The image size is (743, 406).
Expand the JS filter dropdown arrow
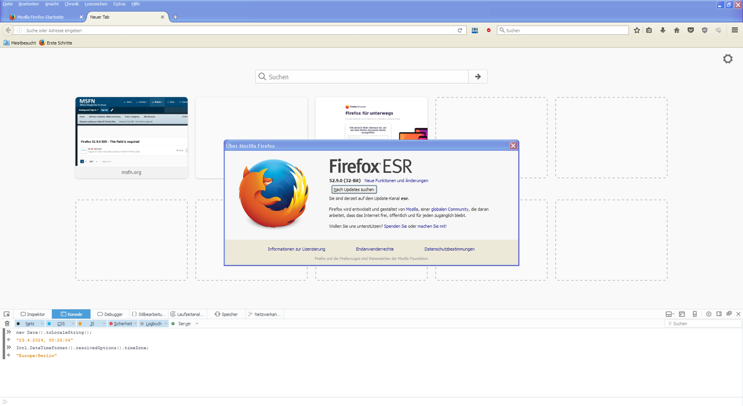[x=103, y=324]
